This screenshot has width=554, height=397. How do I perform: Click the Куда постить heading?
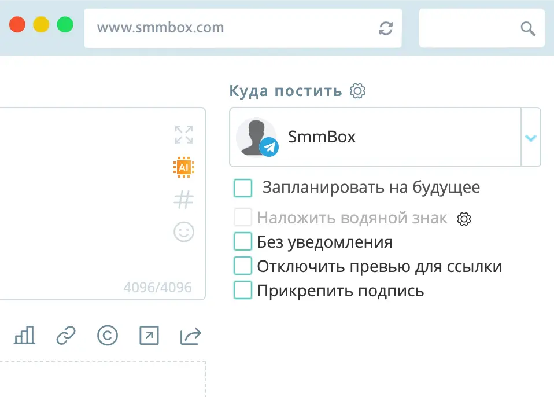click(x=286, y=91)
